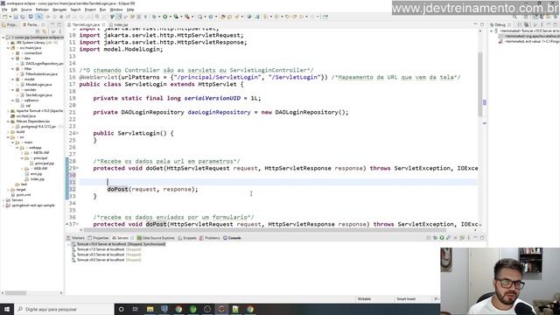
Task: Select DAOLoginRepository.java in Package Explorer
Action: click(x=45, y=64)
